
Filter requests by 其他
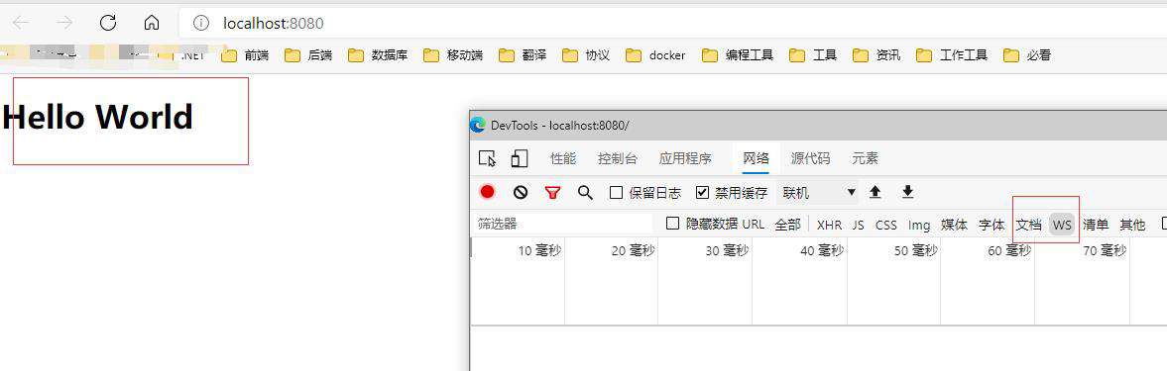[x=1132, y=225]
